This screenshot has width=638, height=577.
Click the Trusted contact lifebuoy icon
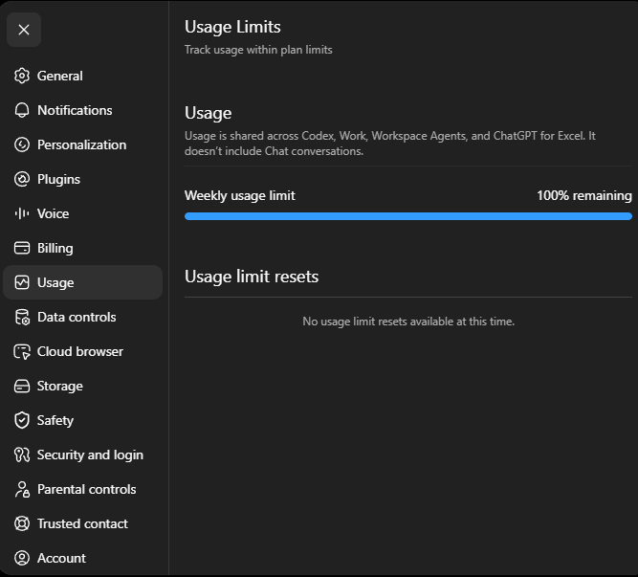pyautogui.click(x=22, y=523)
